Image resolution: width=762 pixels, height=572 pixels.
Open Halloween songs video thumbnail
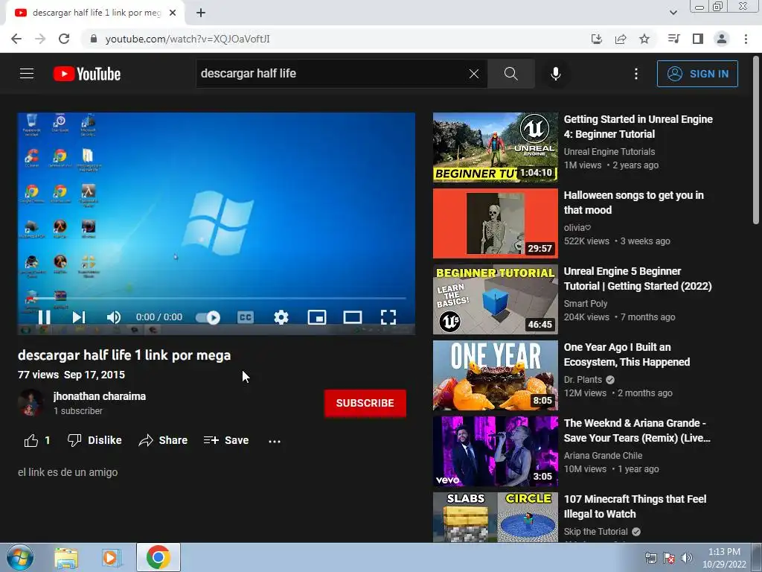495,223
